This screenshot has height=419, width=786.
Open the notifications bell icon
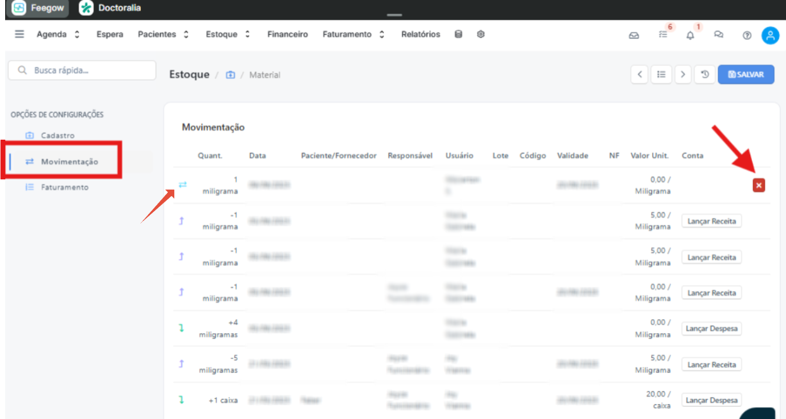(690, 36)
